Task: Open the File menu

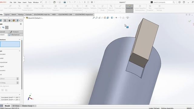Action: [11, 2]
